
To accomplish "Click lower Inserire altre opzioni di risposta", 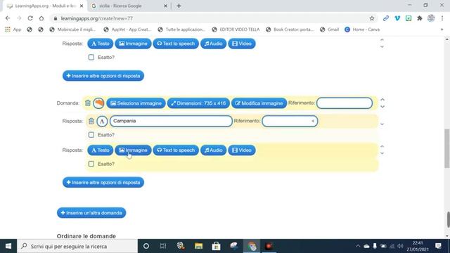I will (x=103, y=183).
